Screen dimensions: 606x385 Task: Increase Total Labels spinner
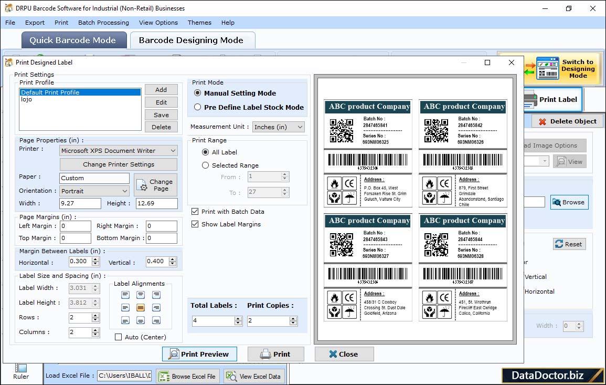tap(238, 318)
